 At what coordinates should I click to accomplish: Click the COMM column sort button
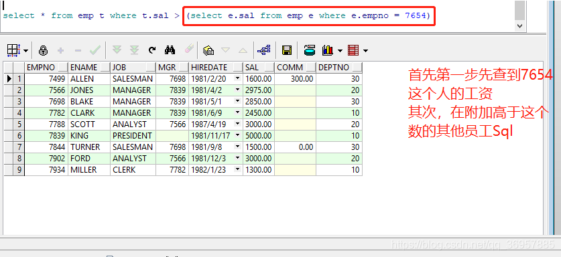pos(310,67)
